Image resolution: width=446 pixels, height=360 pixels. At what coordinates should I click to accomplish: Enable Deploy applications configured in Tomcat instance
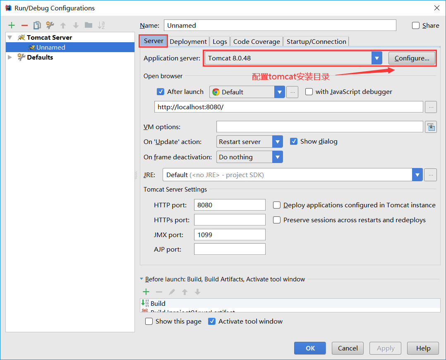[276, 205]
